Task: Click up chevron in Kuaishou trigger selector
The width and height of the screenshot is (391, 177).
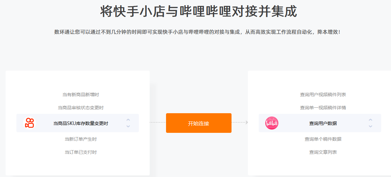Action: (128, 120)
